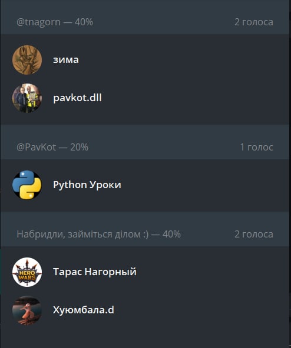291x348 pixels.
Task: Click '2 голоса' beside Набридли option
Action: tap(254, 235)
